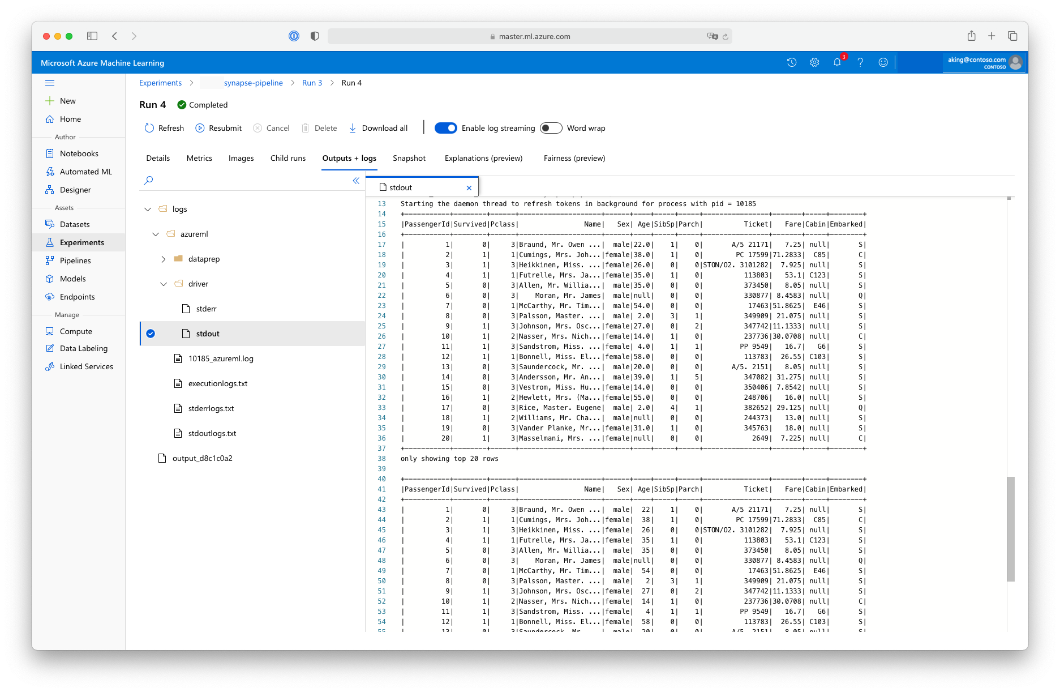This screenshot has height=692, width=1060.
Task: Open the Child runs tab
Action: click(287, 158)
